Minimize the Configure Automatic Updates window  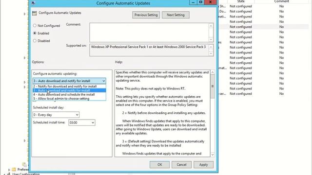(x=193, y=2)
